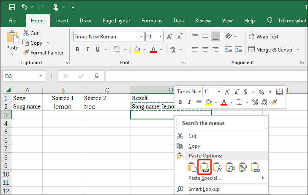Choose Paste Values 123 icon

(204, 167)
